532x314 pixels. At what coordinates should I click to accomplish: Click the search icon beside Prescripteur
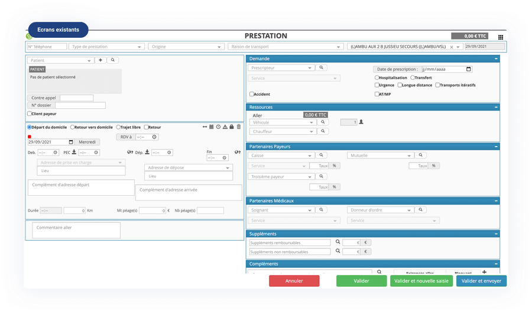[322, 68]
